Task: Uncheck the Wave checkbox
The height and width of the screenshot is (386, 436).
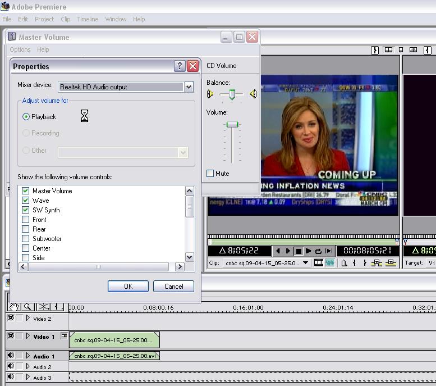Action: pyautogui.click(x=26, y=200)
